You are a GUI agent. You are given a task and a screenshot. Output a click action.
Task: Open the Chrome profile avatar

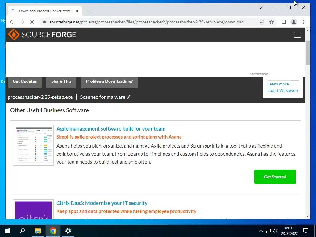(294, 22)
